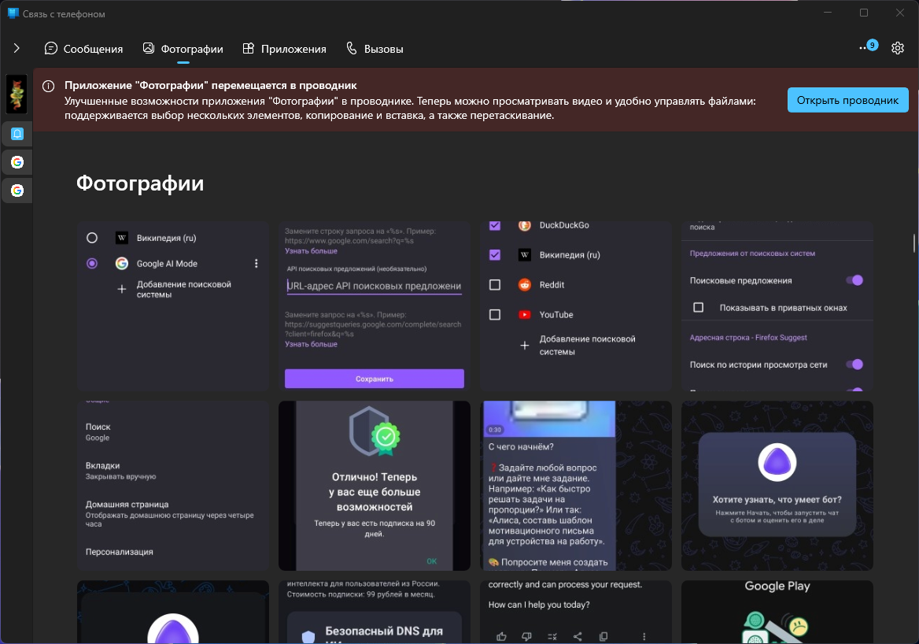Expand the left phone sidebar chevron
The width and height of the screenshot is (919, 644).
17,48
